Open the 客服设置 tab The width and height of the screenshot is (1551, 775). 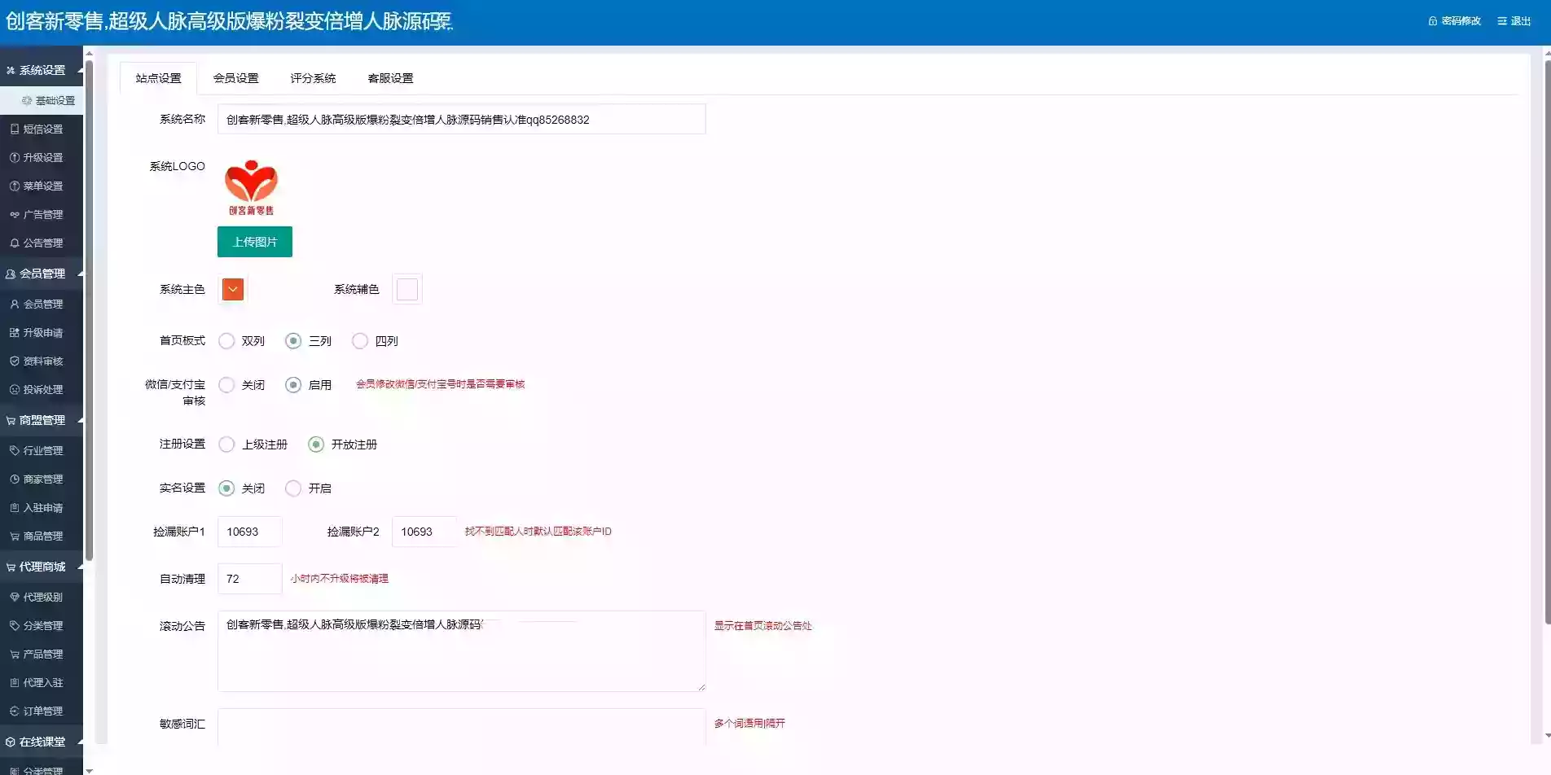tap(389, 78)
